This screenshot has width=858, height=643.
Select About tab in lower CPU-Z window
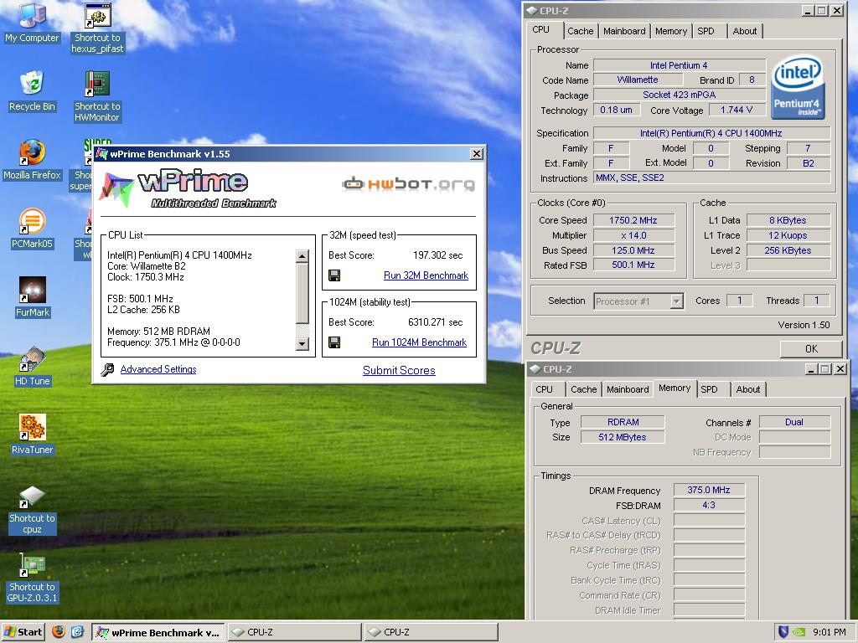(748, 389)
